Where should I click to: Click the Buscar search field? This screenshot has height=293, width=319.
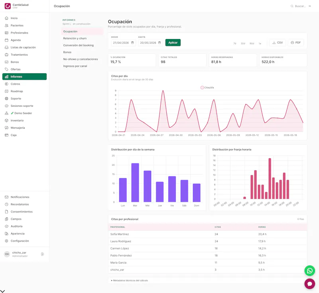coord(301,6)
